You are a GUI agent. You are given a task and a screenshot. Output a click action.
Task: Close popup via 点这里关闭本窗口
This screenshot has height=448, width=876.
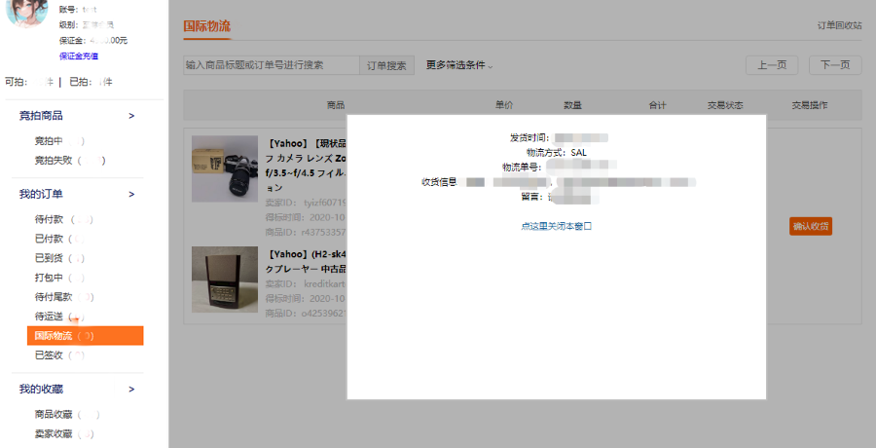[x=557, y=227]
